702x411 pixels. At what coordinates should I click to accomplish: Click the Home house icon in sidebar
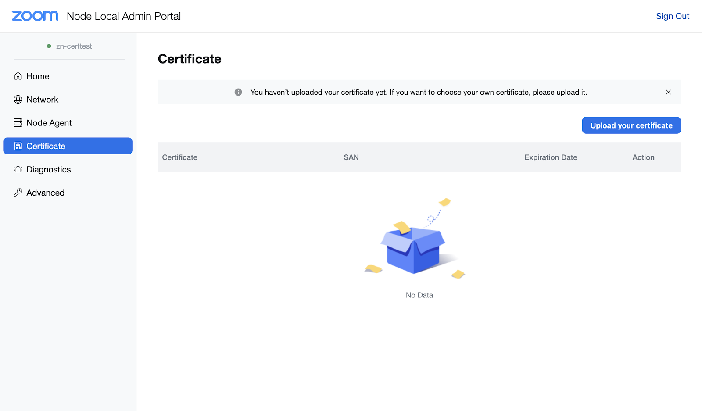click(18, 76)
